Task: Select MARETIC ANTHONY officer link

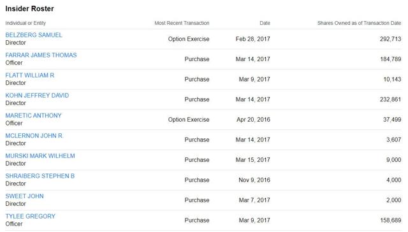Action: point(33,115)
